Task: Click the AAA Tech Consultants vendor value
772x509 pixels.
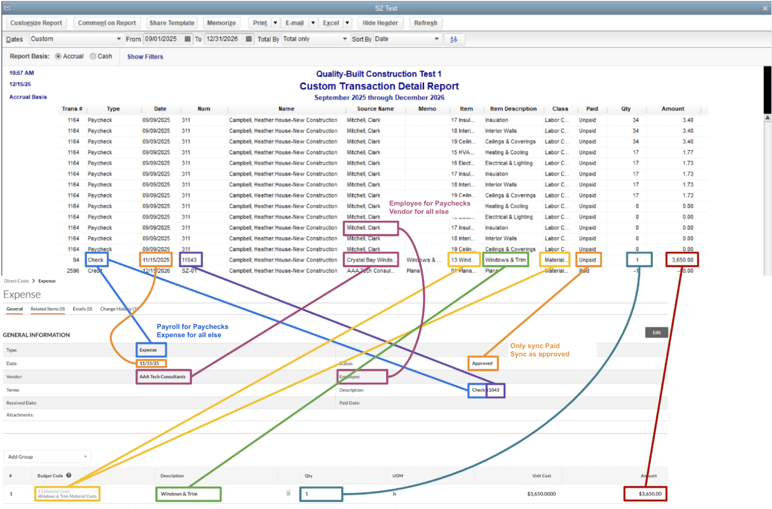Action: pos(163,376)
